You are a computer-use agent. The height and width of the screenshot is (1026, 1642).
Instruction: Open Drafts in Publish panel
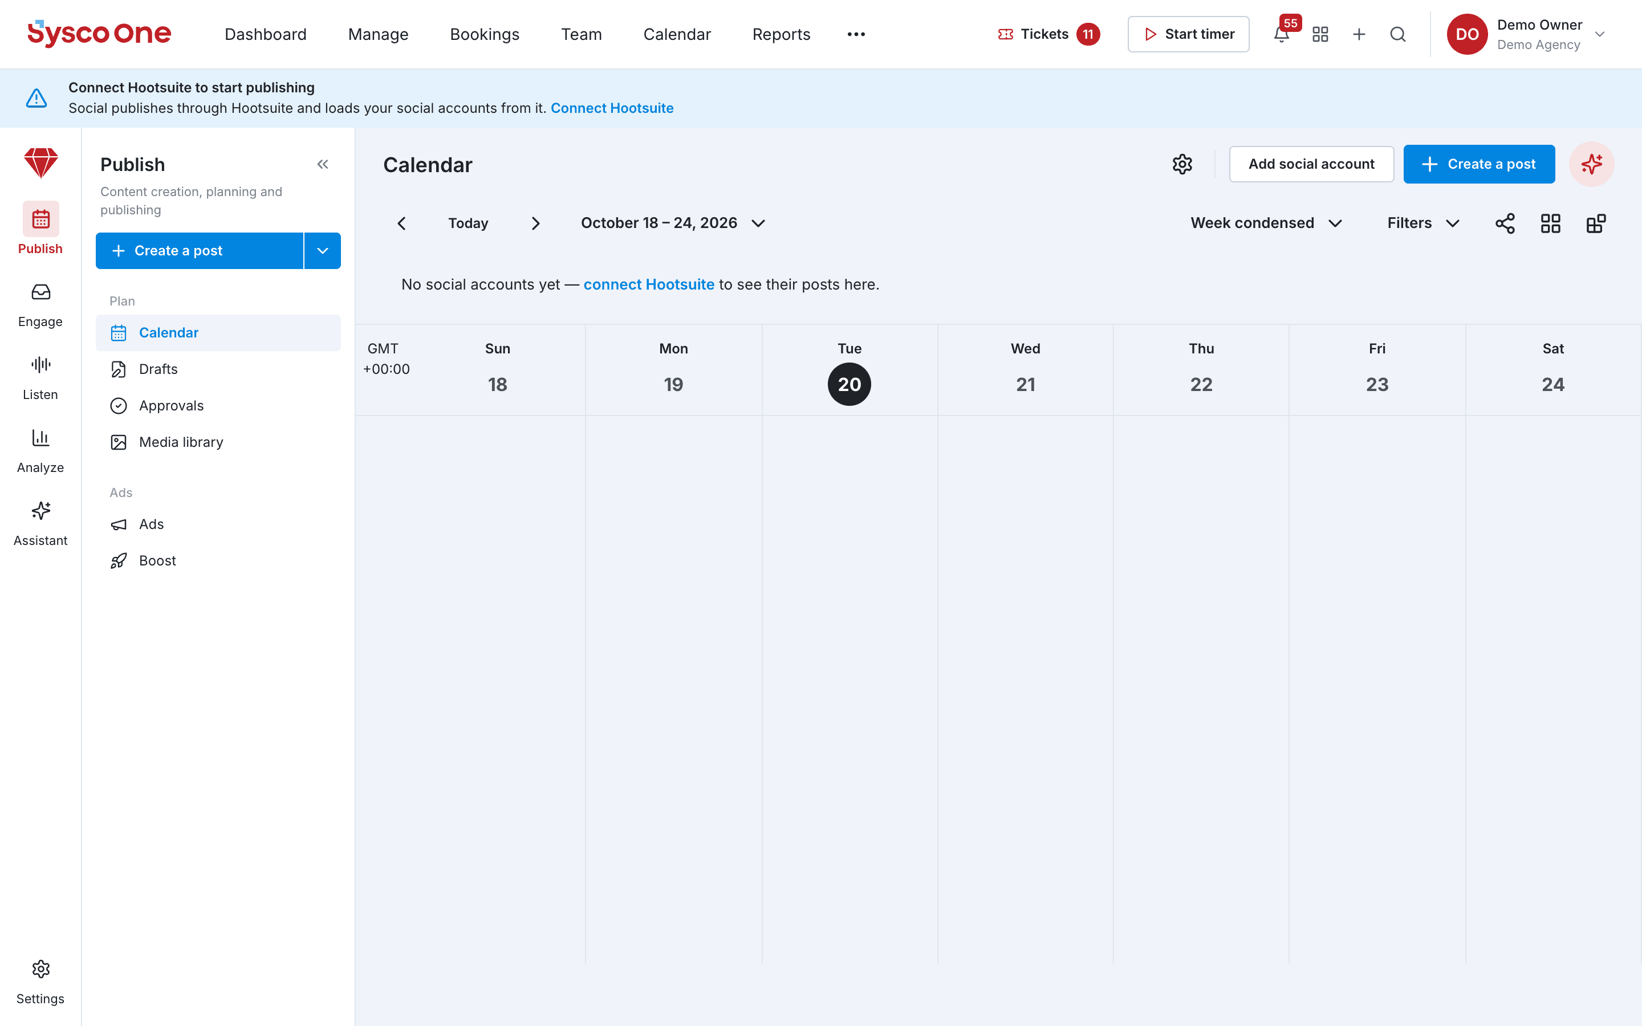(x=218, y=369)
